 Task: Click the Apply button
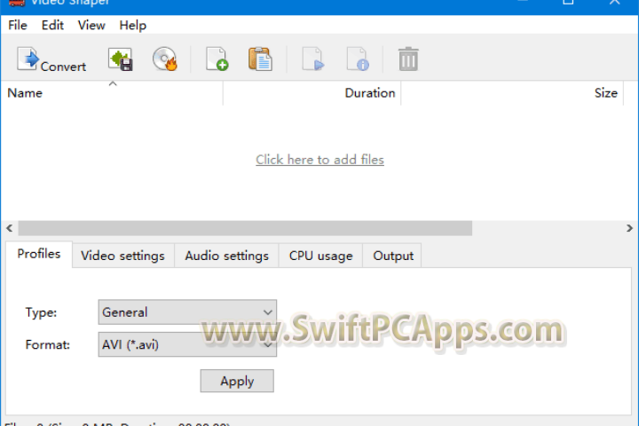point(237,381)
